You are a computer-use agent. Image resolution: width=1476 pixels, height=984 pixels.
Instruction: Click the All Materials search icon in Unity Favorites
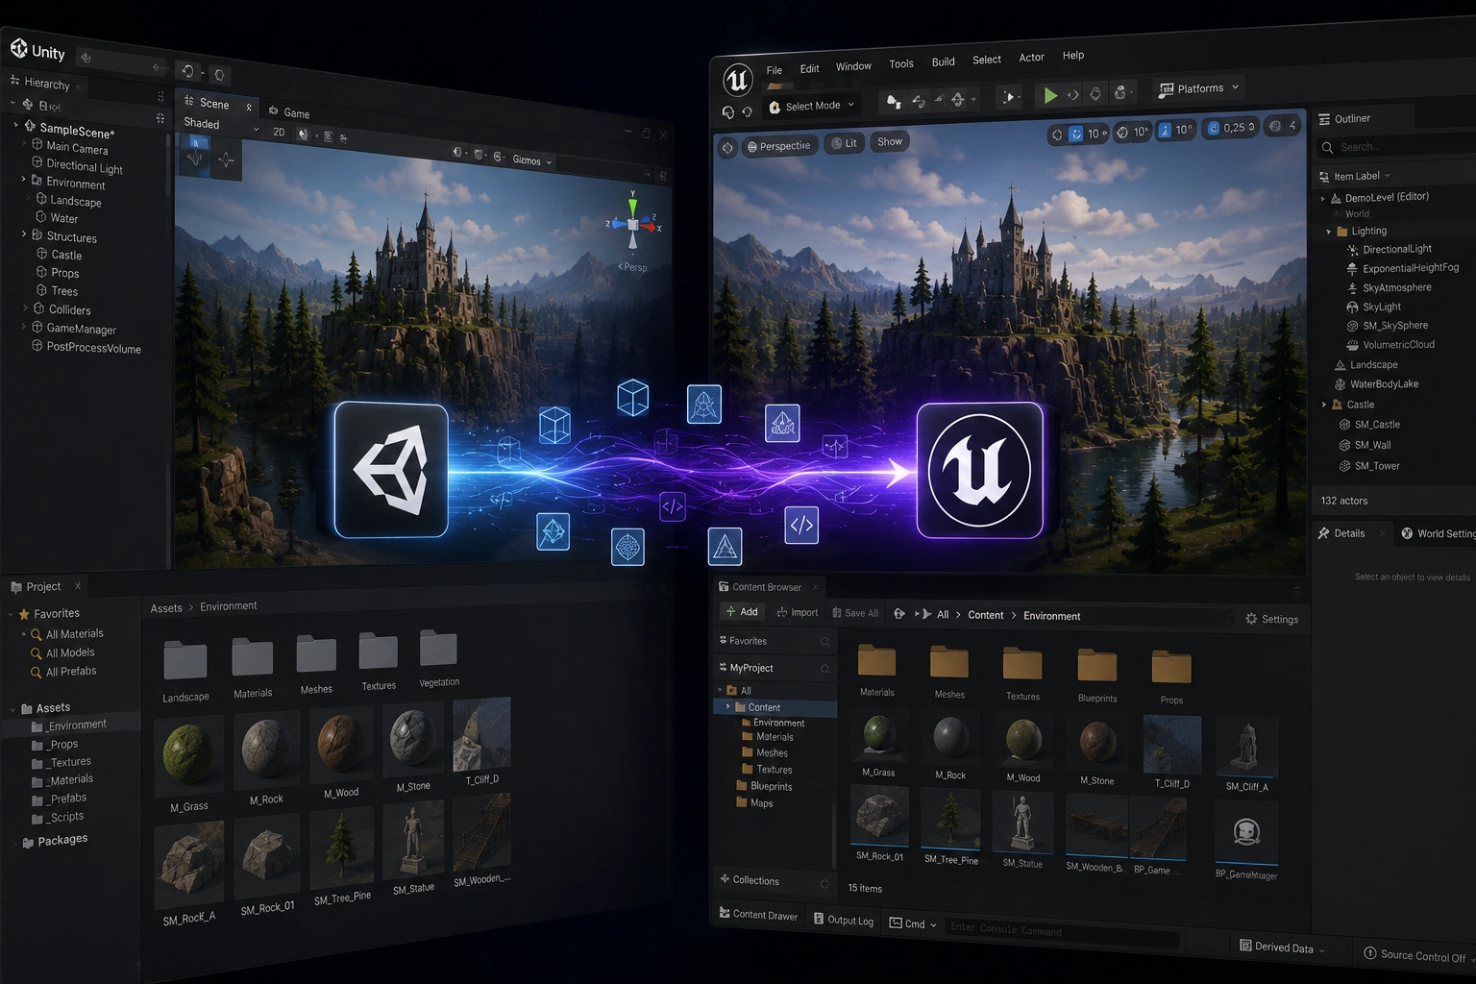coord(37,634)
